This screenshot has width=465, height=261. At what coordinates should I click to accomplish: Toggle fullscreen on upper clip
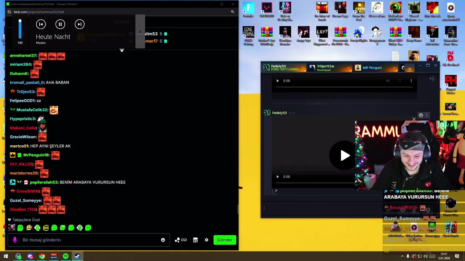(x=400, y=81)
